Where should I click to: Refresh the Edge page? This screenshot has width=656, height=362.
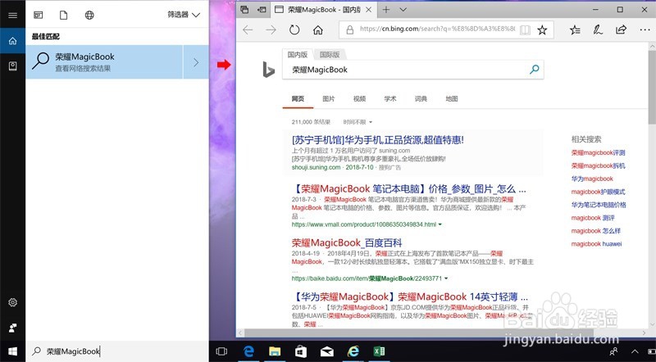click(294, 29)
